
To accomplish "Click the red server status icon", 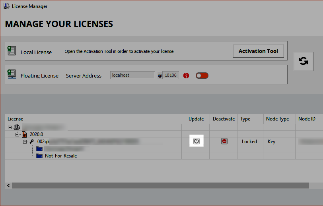I will point(186,76).
